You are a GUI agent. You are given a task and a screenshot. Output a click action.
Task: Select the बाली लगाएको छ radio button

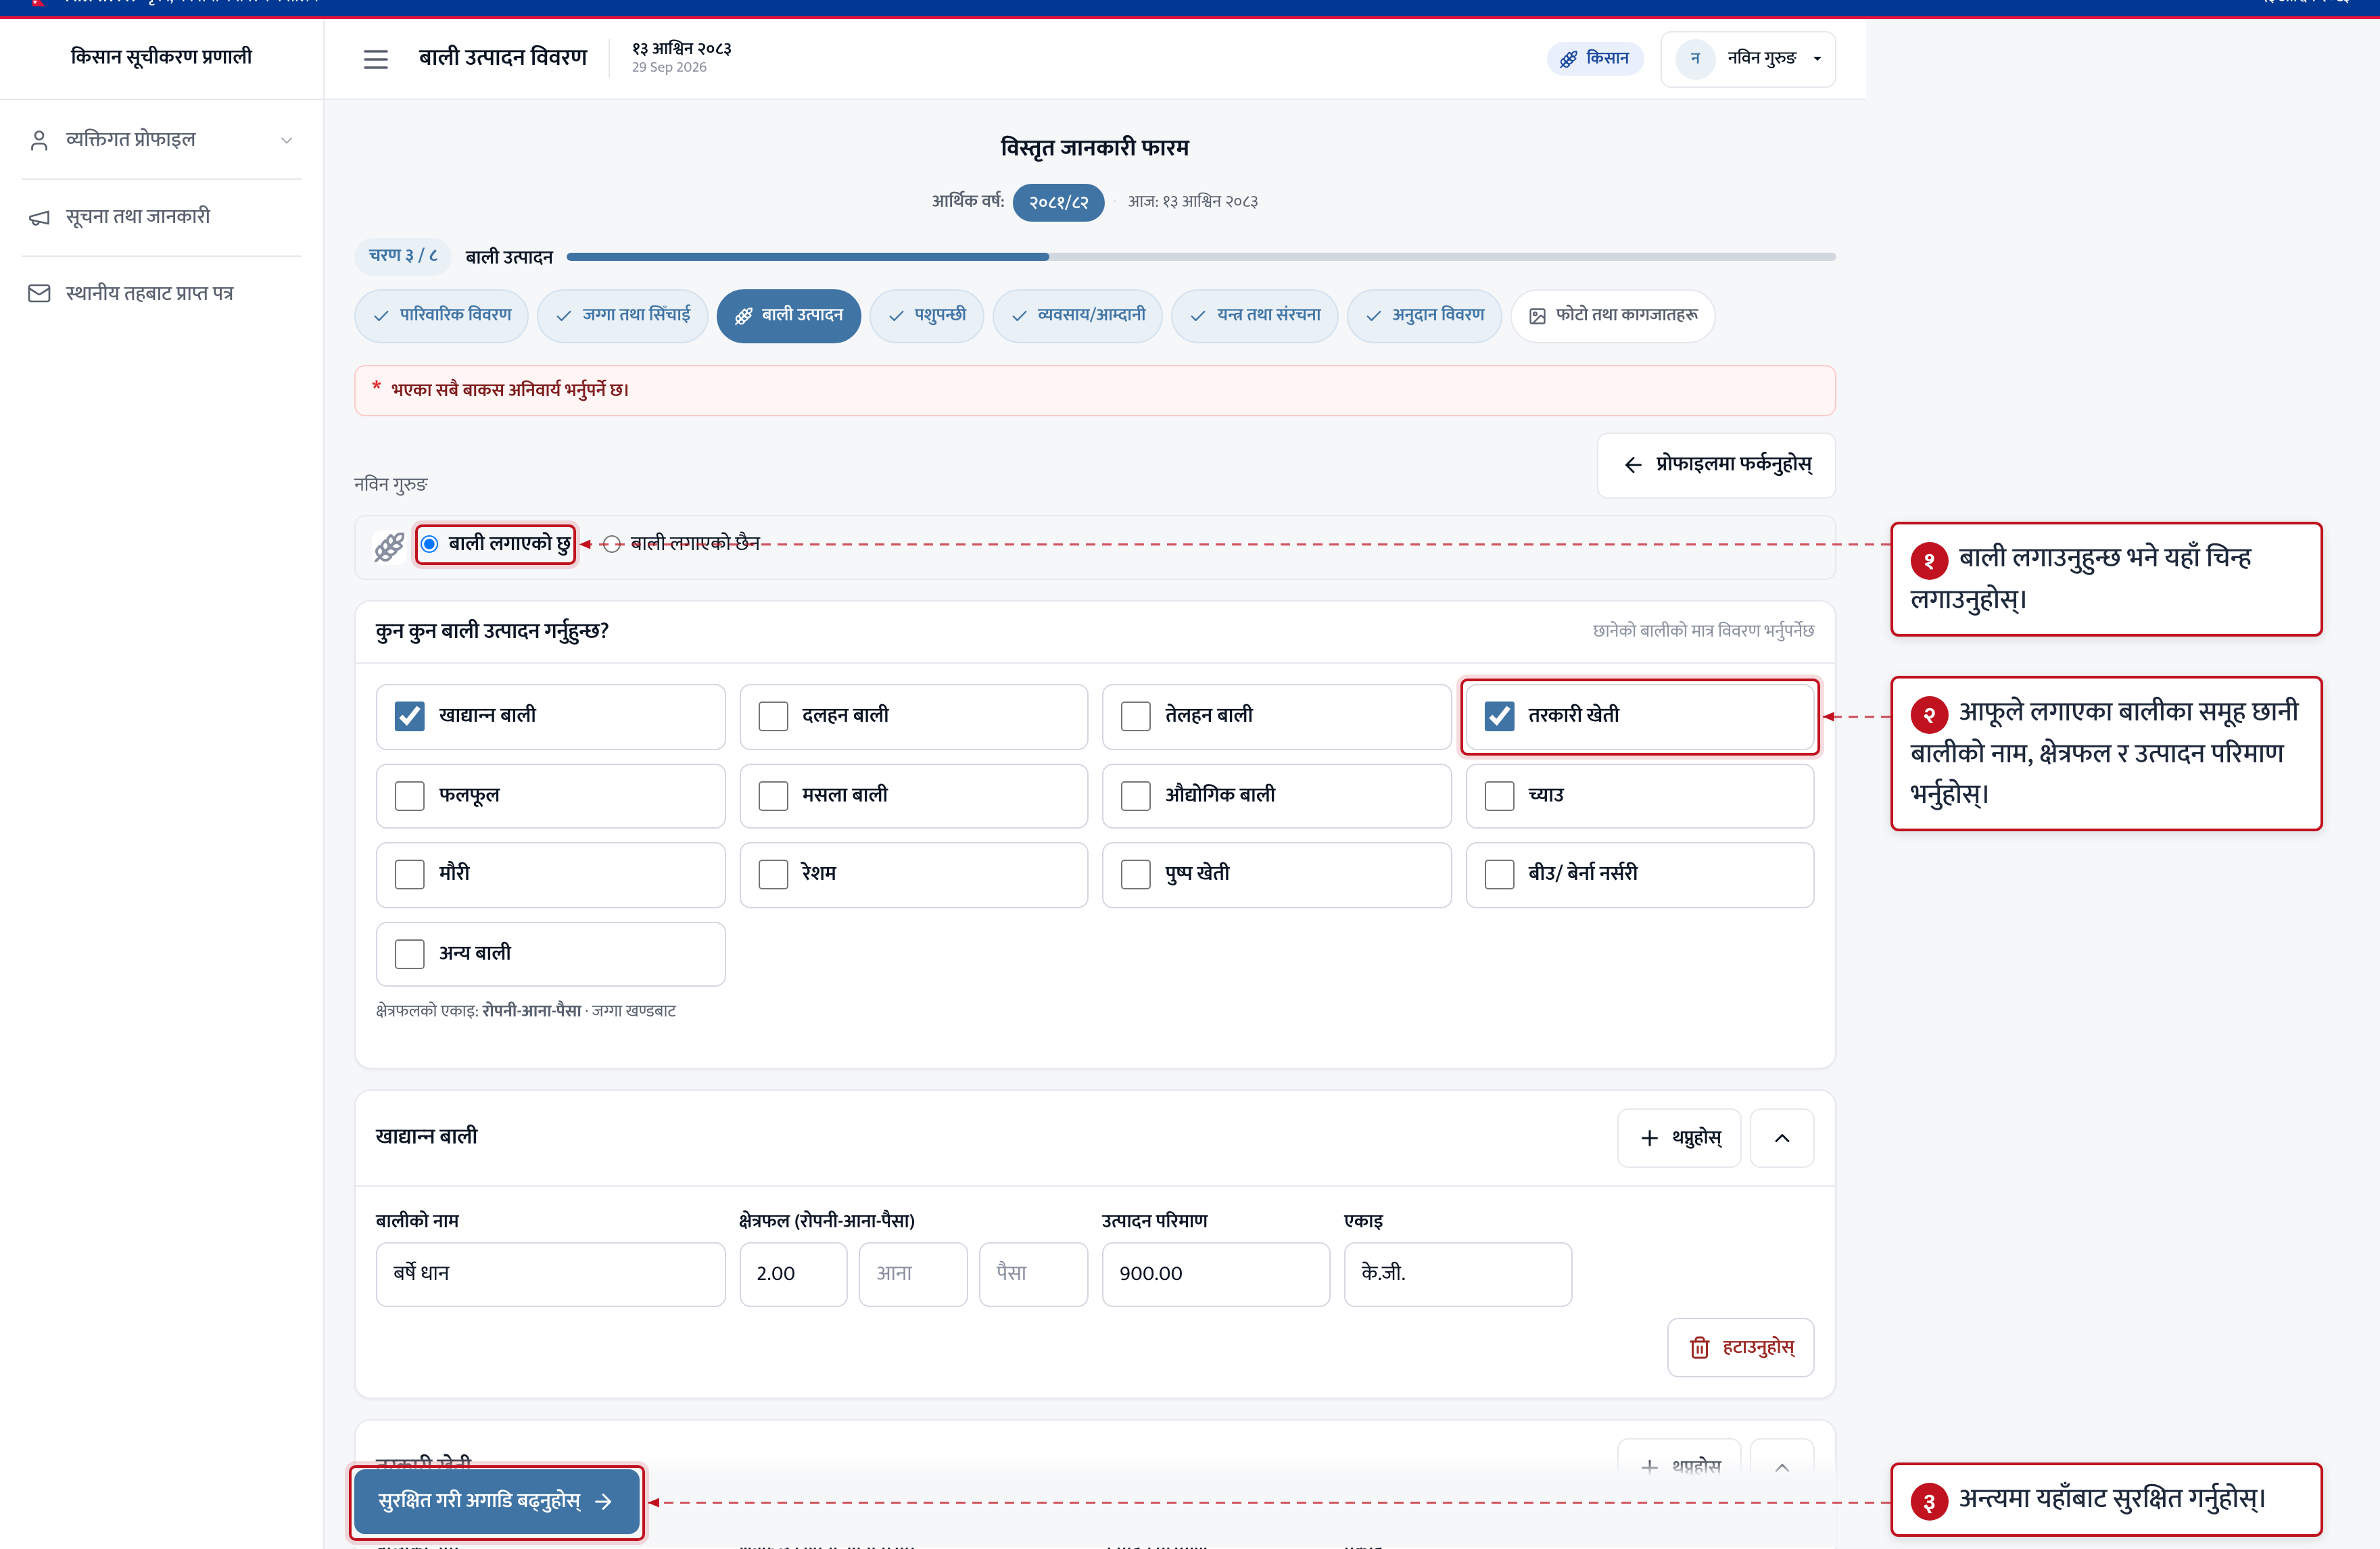click(x=429, y=545)
